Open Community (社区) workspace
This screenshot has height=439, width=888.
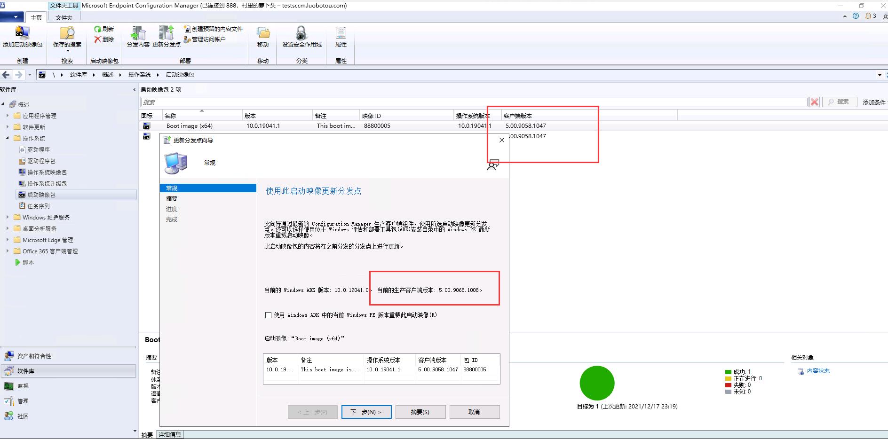(x=69, y=416)
